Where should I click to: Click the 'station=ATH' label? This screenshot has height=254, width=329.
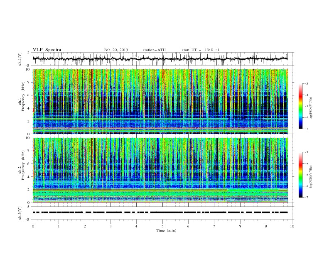pos(154,50)
